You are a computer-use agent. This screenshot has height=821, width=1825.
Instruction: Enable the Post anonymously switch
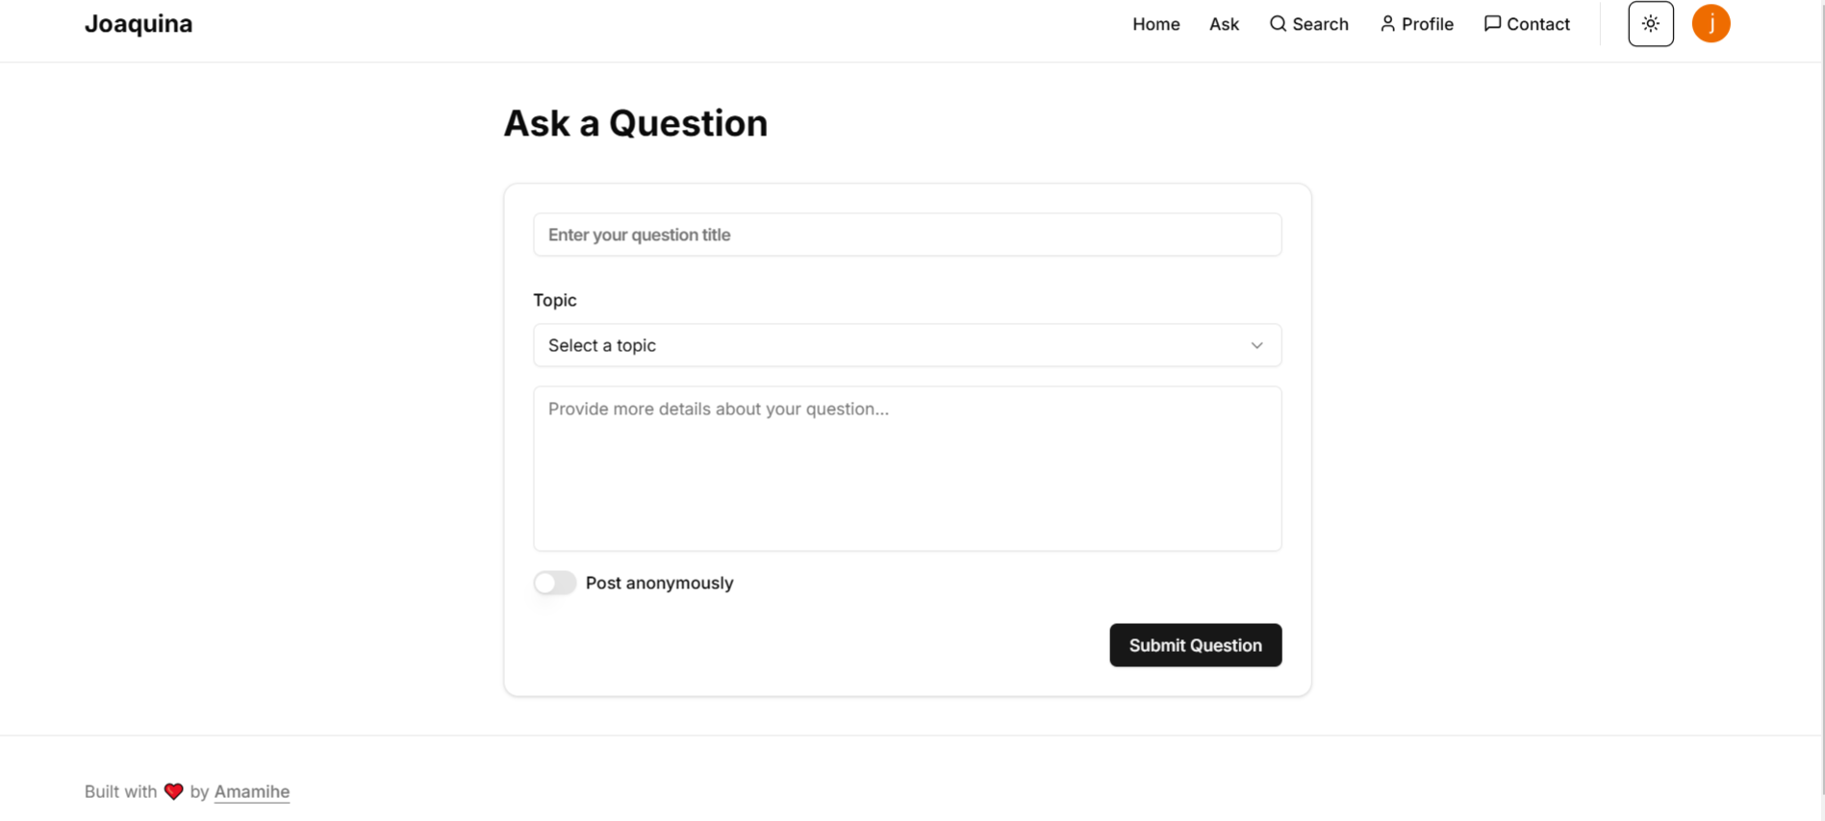(x=555, y=583)
